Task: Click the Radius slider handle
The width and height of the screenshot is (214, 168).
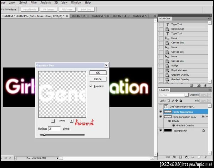Action: [44, 135]
